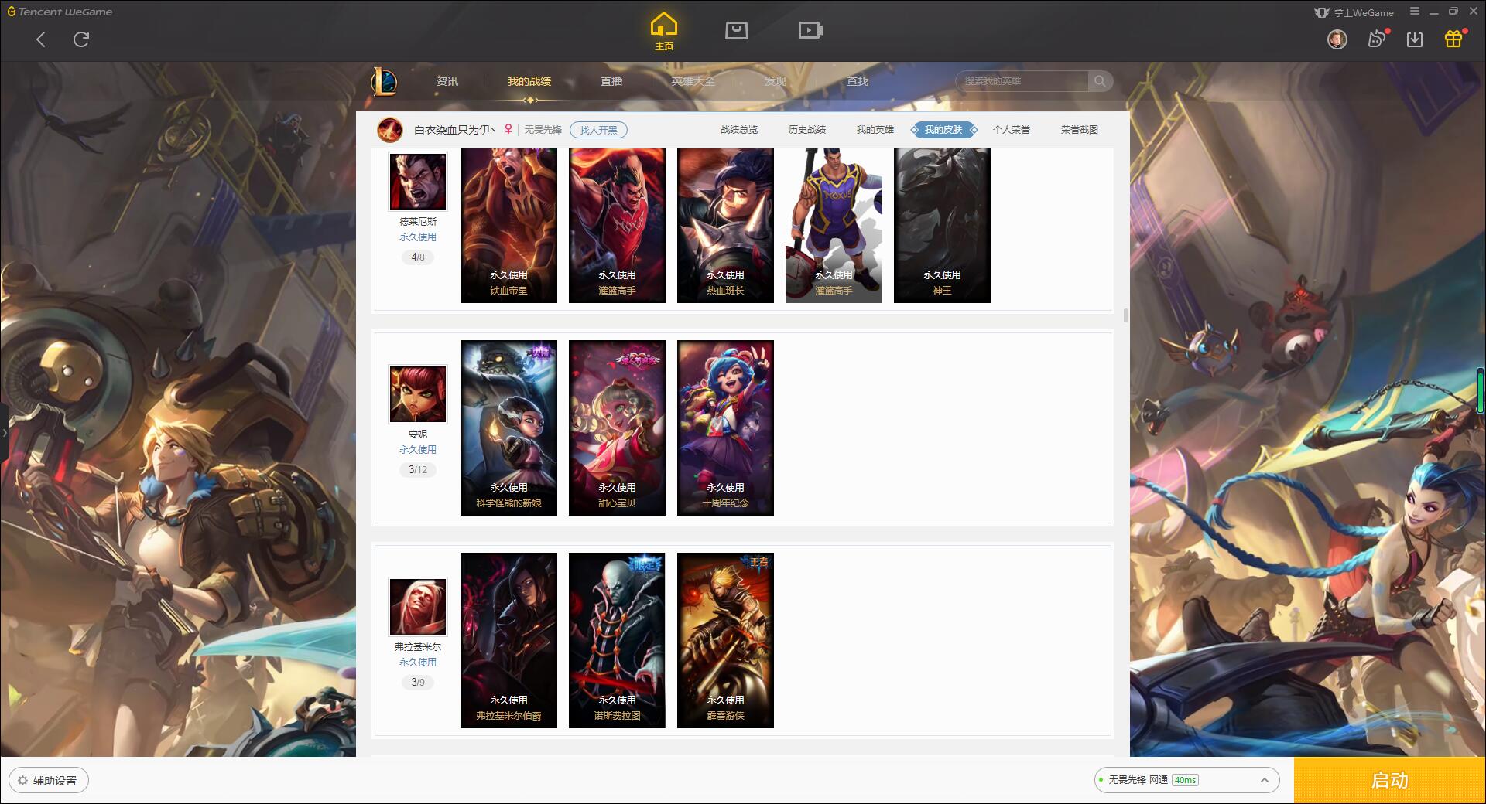Open user avatar in top bar
The image size is (1486, 804).
(x=1337, y=39)
